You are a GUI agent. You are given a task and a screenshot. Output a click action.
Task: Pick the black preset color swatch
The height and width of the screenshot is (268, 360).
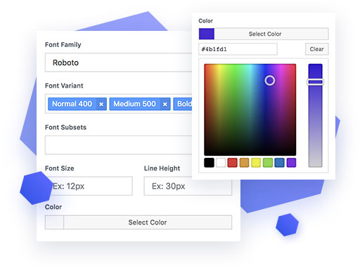(209, 163)
